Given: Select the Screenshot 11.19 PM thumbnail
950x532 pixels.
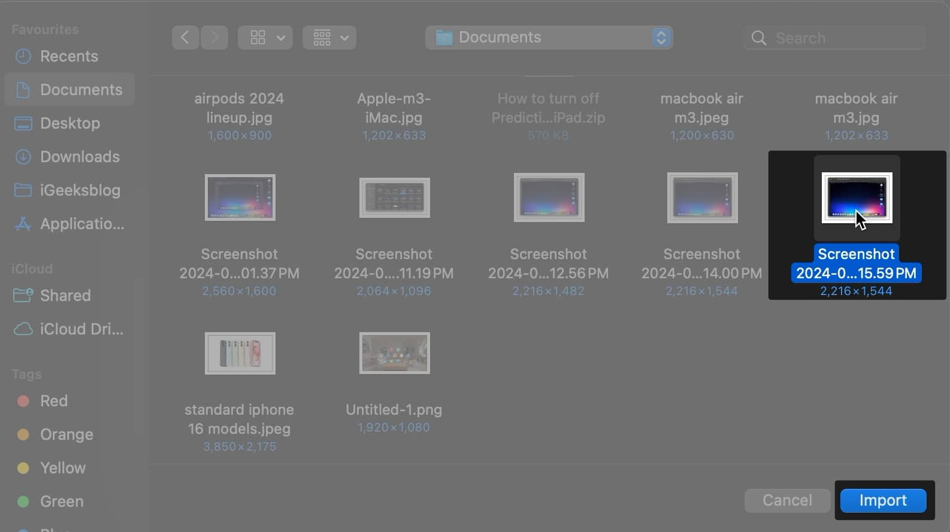Looking at the screenshot, I should click(x=395, y=197).
